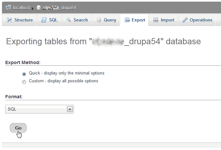The height and width of the screenshot is (150, 221).
Task: Click the server icon beside localhost
Action: click(8, 7)
